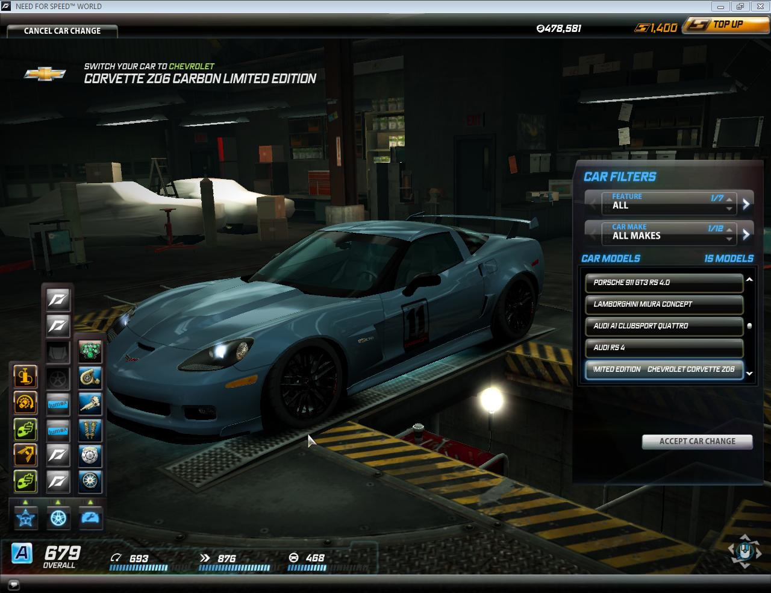
Task: Open the Car Make ALL MAKES box
Action: tap(669, 233)
